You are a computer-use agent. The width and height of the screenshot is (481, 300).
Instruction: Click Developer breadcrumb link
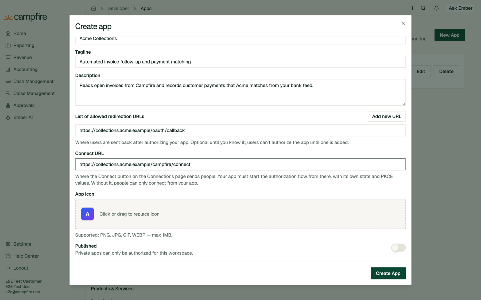pyautogui.click(x=118, y=8)
